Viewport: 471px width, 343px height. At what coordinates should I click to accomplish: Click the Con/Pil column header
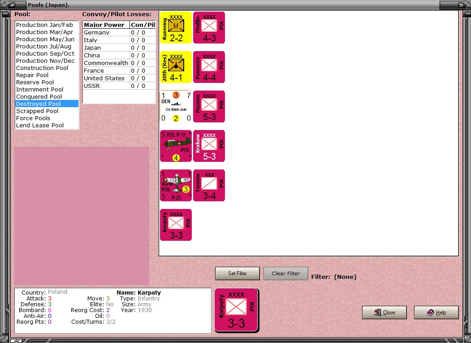point(143,25)
